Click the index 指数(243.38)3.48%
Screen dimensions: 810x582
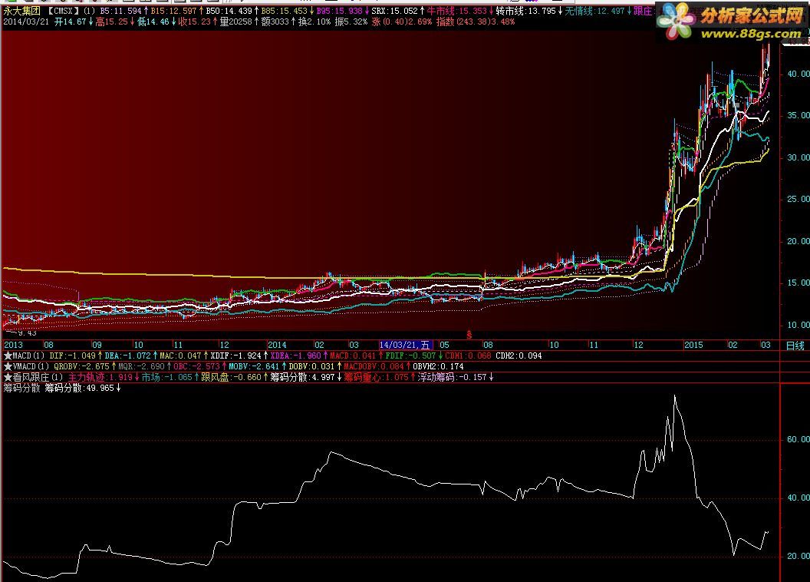[476, 21]
